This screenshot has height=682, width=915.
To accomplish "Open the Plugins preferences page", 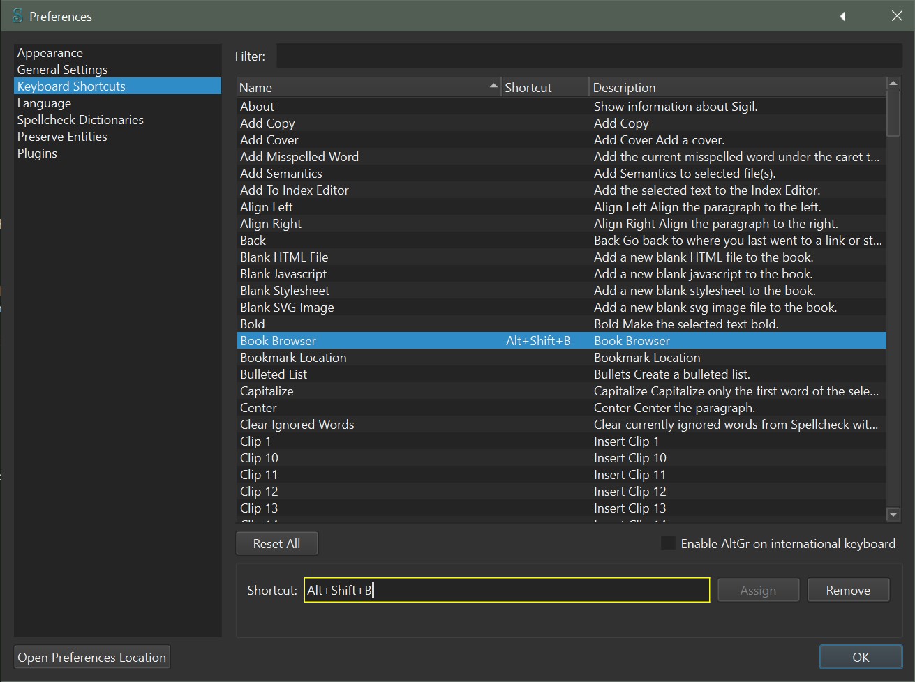I will [x=117, y=153].
